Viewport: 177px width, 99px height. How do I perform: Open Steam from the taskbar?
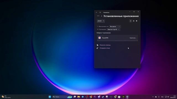point(103,97)
